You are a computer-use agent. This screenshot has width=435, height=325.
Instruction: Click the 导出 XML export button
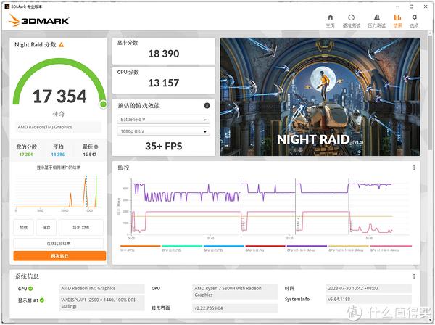pos(81,227)
